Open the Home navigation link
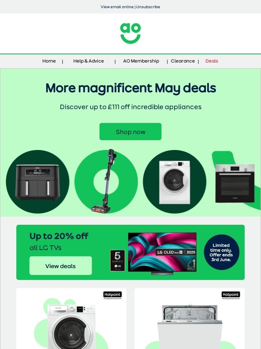261x349 pixels. coord(49,61)
